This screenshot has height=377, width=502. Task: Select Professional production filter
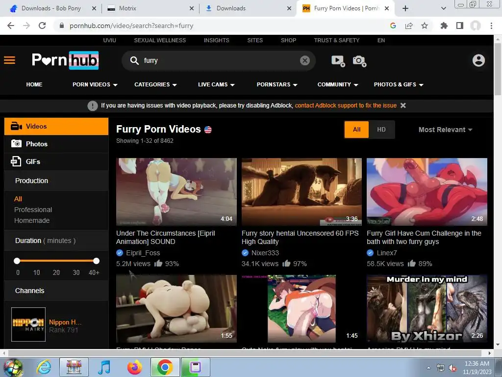tap(33, 210)
